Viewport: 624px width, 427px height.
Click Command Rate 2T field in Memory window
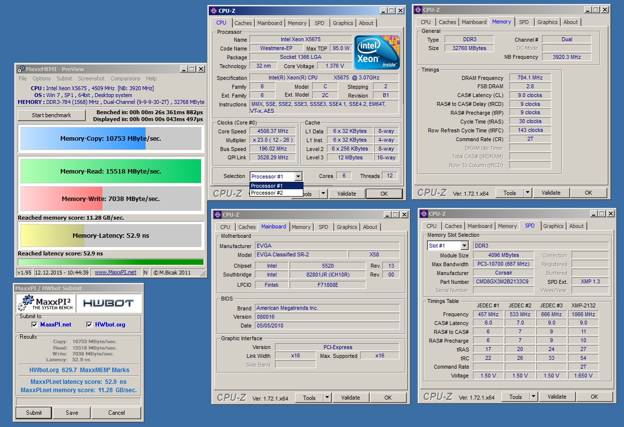tap(530, 139)
